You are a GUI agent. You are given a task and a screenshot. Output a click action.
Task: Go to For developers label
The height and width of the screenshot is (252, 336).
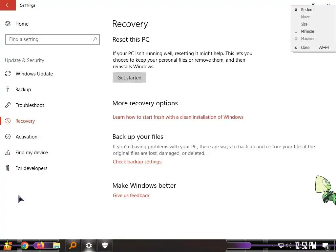pos(31,168)
